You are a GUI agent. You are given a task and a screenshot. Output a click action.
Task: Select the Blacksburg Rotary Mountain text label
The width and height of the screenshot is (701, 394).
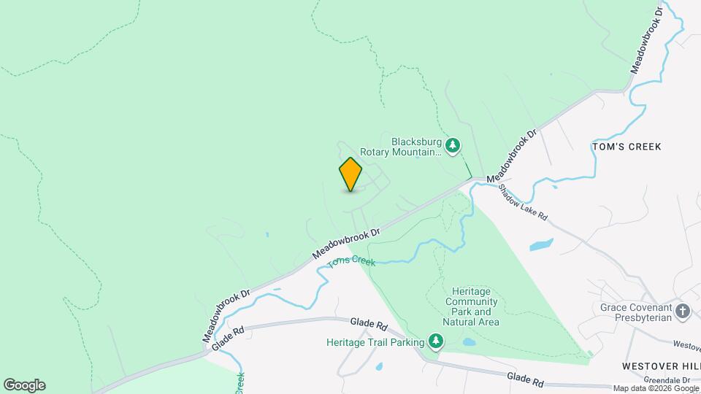[x=401, y=147]
